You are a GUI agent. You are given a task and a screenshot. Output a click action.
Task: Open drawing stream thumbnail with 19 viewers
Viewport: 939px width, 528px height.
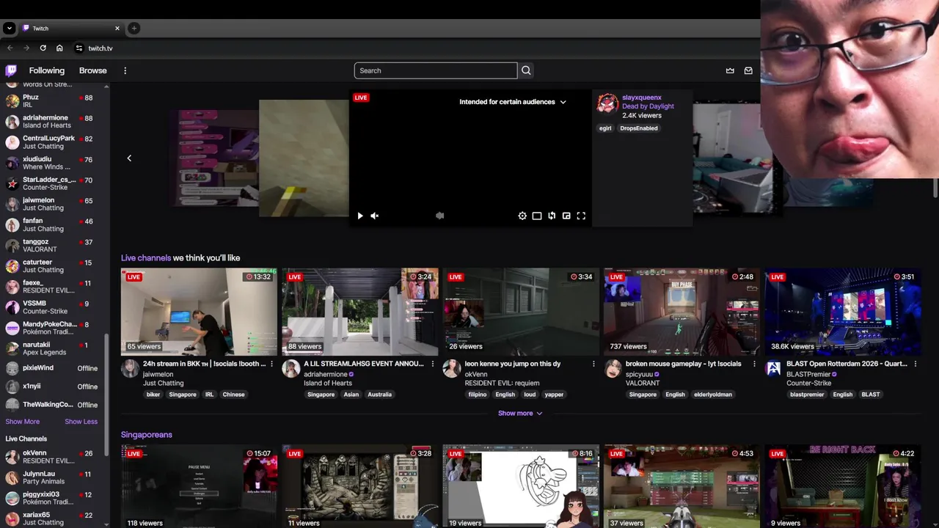pyautogui.click(x=521, y=485)
